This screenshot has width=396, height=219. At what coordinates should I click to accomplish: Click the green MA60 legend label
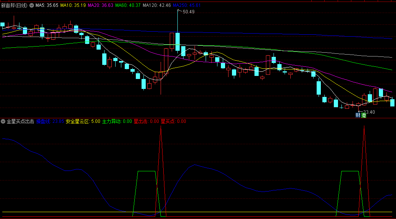pyautogui.click(x=128, y=6)
